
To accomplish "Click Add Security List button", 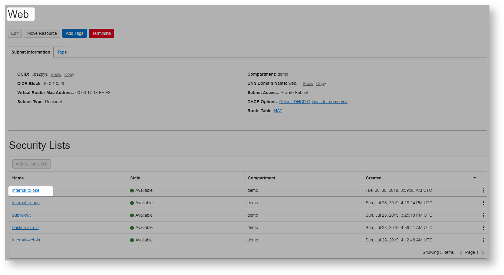I will (31, 164).
